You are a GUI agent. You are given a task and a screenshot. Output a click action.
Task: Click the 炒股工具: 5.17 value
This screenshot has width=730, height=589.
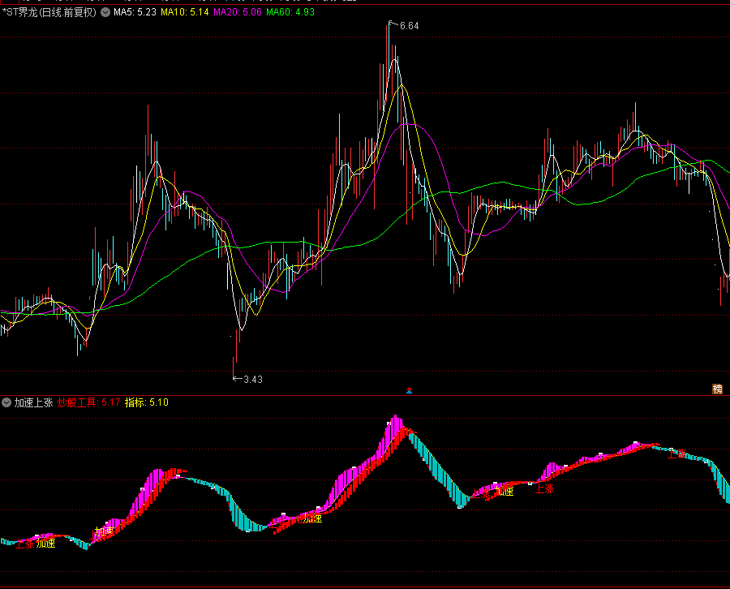88,402
